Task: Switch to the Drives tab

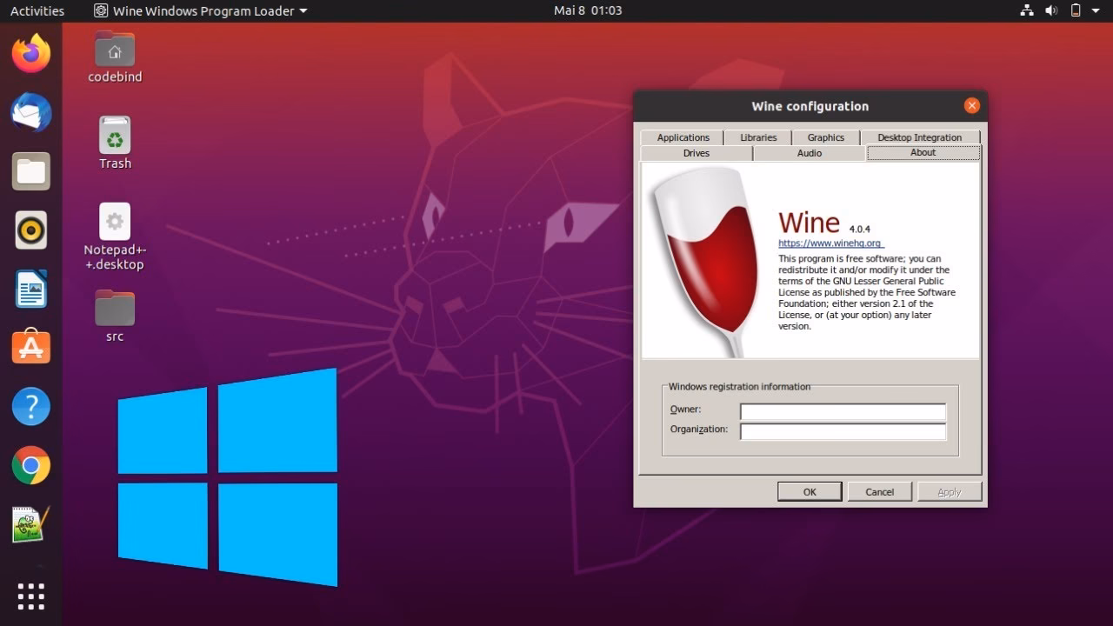Action: [x=696, y=153]
